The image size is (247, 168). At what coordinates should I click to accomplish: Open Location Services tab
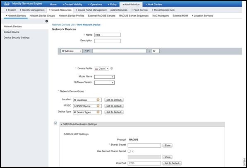coord(202,16)
